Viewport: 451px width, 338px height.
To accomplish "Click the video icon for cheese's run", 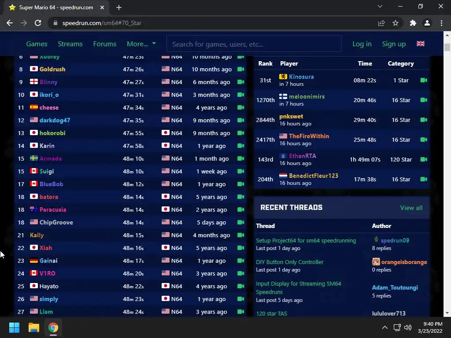I will pyautogui.click(x=241, y=107).
